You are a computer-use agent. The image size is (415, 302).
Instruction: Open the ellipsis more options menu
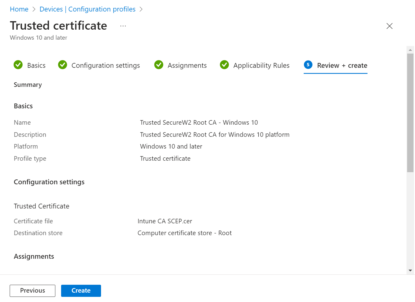(x=123, y=26)
